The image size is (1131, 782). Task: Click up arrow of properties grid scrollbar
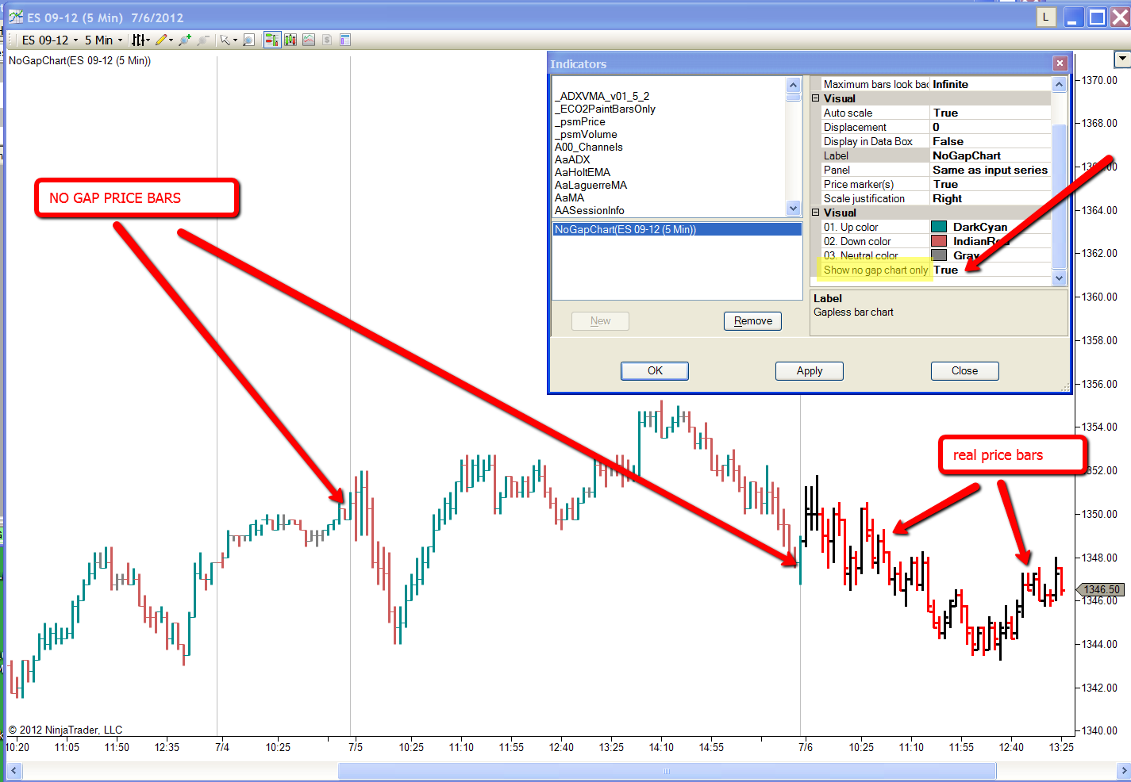pyautogui.click(x=1059, y=84)
